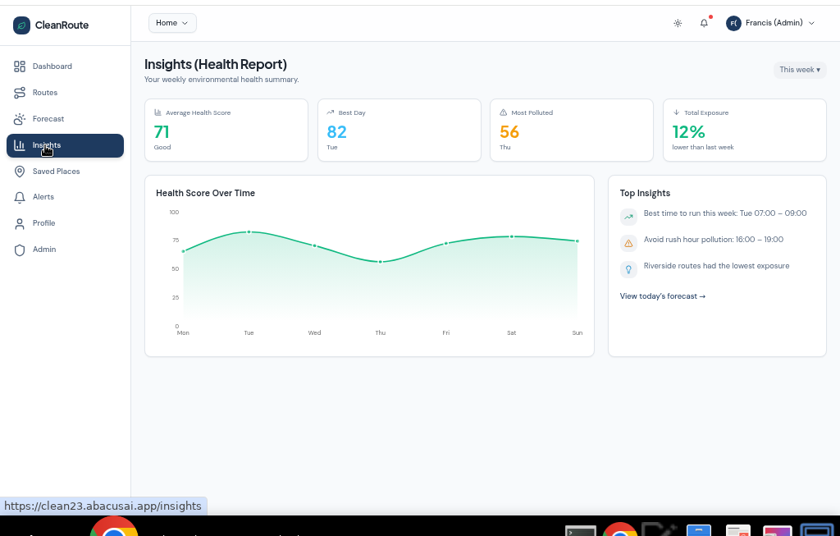Click the Dashboard grid icon in sidebar
The width and height of the screenshot is (840, 536).
pyautogui.click(x=20, y=66)
